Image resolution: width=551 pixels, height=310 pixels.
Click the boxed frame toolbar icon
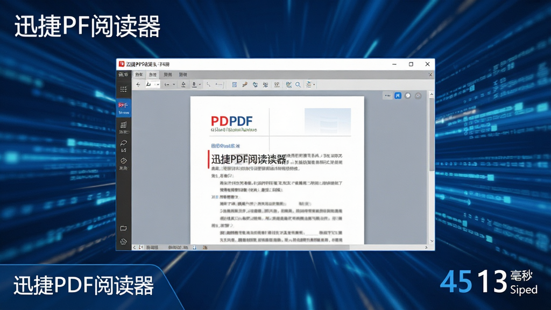277,84
